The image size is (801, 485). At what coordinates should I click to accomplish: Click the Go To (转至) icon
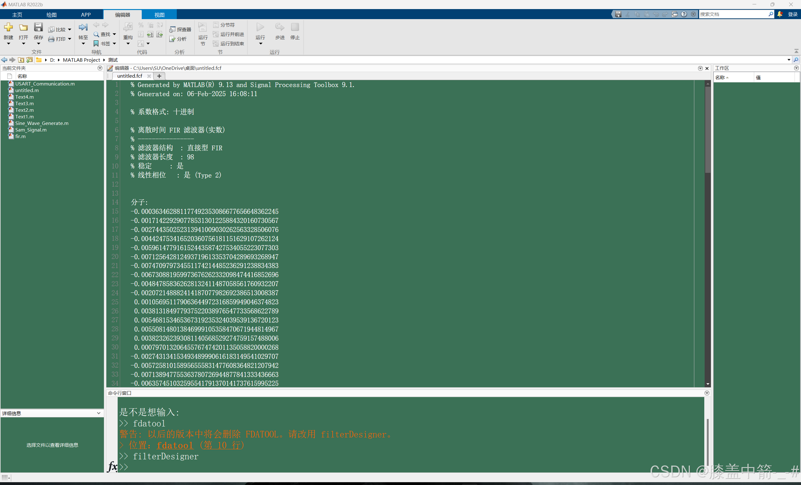(83, 27)
